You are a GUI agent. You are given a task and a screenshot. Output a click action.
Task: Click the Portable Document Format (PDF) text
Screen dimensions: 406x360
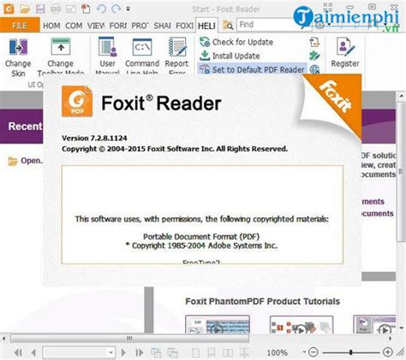point(201,237)
